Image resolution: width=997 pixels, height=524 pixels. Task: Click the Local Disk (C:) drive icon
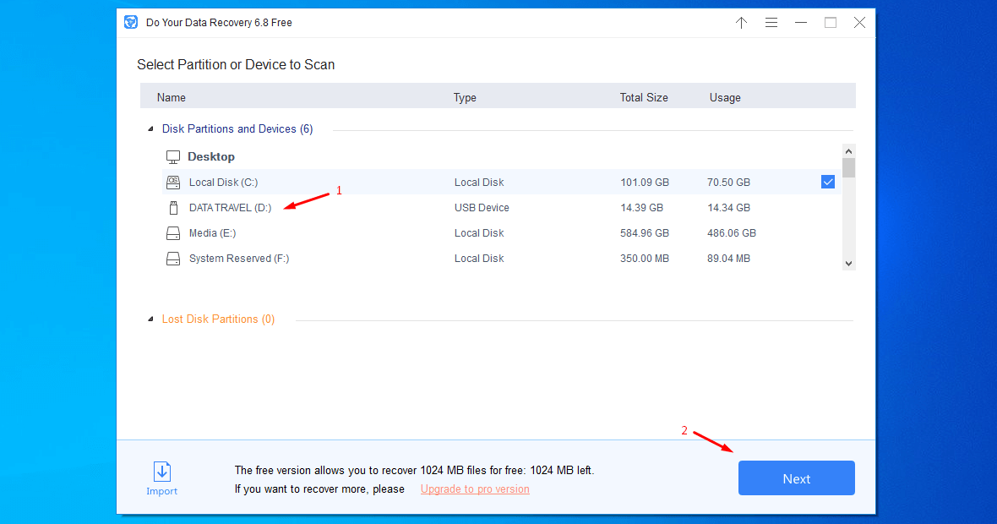pyautogui.click(x=173, y=183)
